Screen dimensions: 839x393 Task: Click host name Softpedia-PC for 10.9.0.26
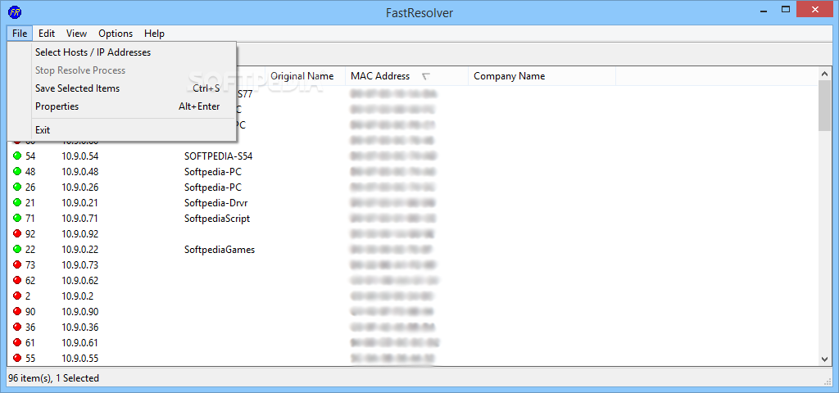[213, 187]
